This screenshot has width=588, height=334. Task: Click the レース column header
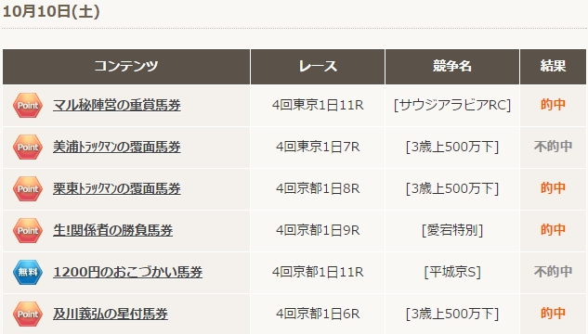(x=318, y=67)
